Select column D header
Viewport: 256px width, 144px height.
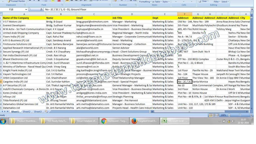[x=132, y=14]
